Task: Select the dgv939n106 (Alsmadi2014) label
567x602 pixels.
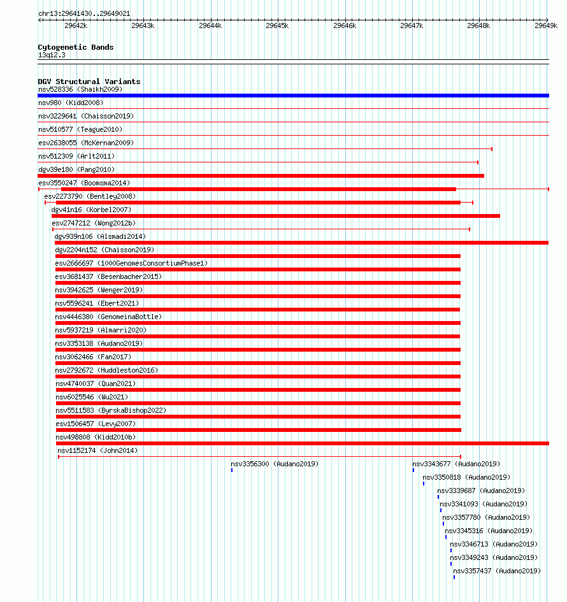Action: point(100,236)
